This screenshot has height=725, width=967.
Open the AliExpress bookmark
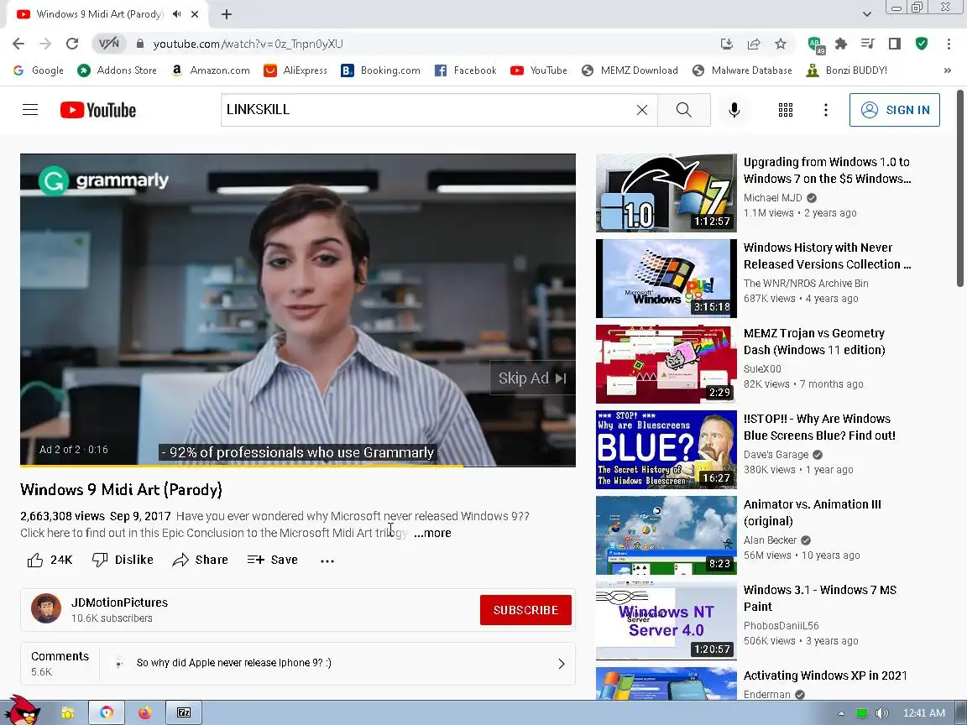coord(295,70)
